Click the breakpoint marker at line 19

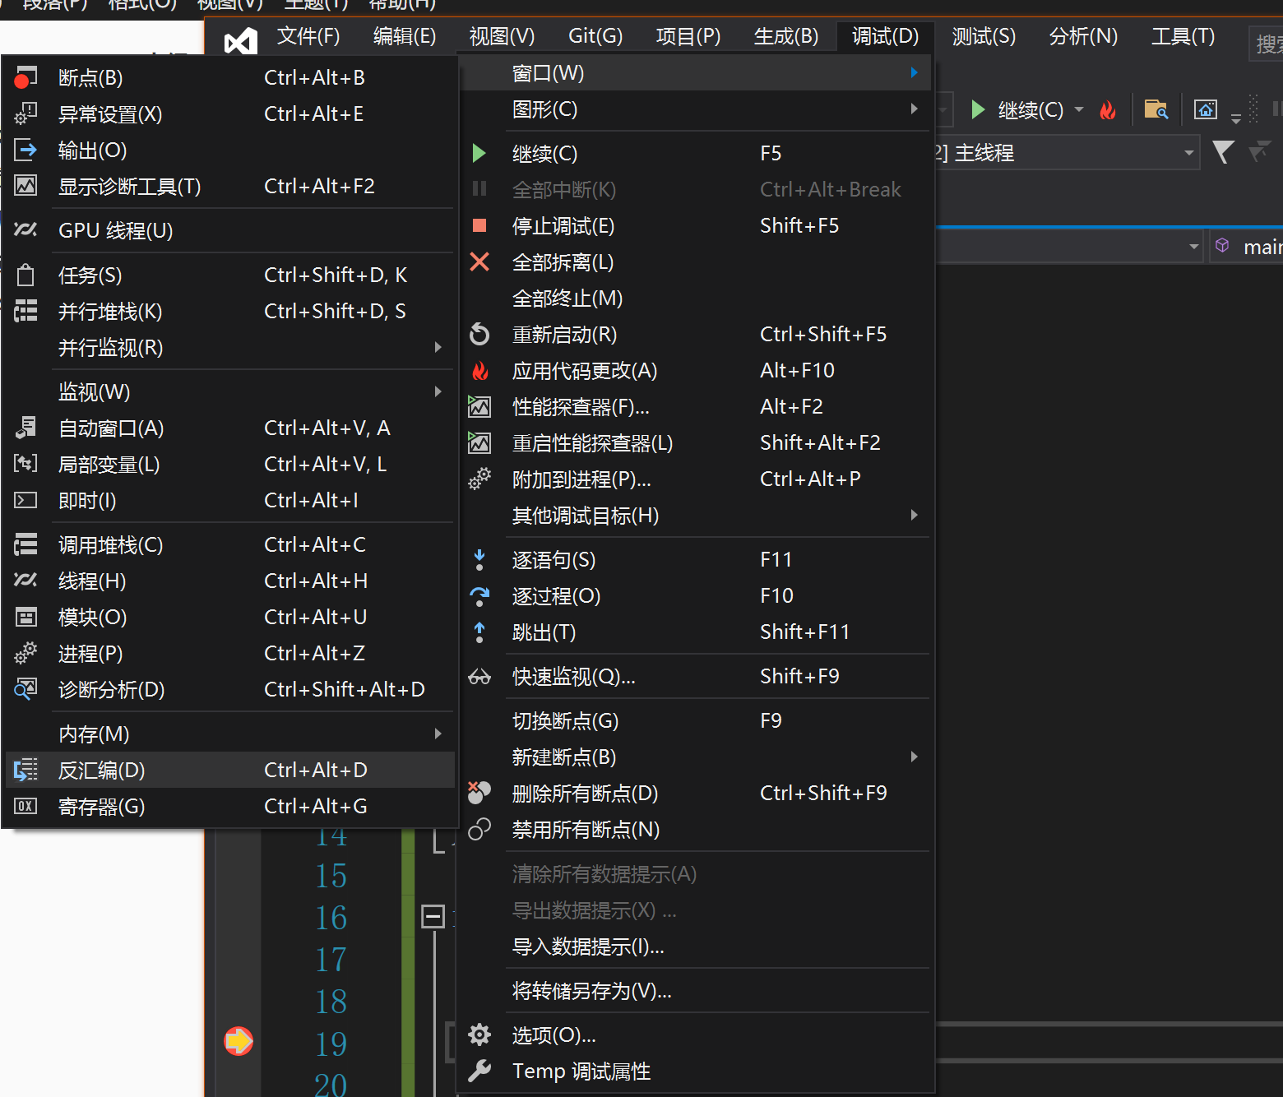click(239, 1040)
